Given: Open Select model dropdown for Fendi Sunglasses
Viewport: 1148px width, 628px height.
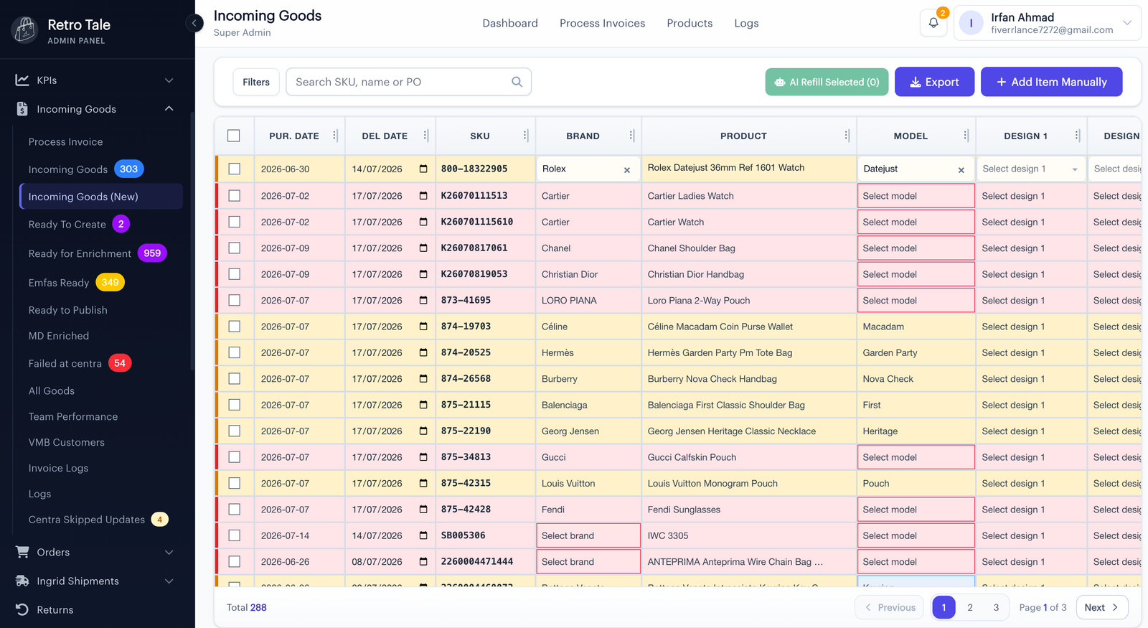Looking at the screenshot, I should pyautogui.click(x=916, y=510).
